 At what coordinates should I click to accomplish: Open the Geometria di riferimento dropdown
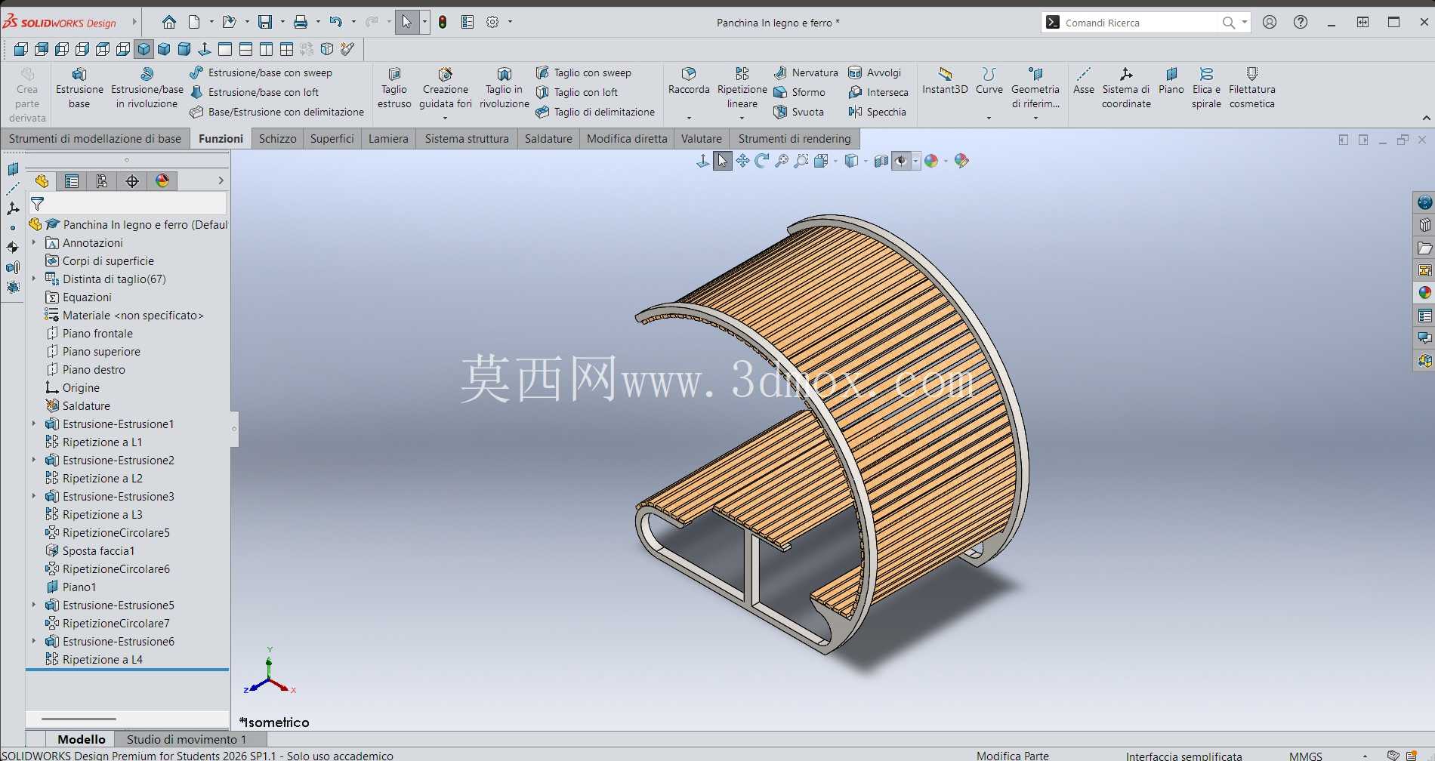pos(1035,118)
